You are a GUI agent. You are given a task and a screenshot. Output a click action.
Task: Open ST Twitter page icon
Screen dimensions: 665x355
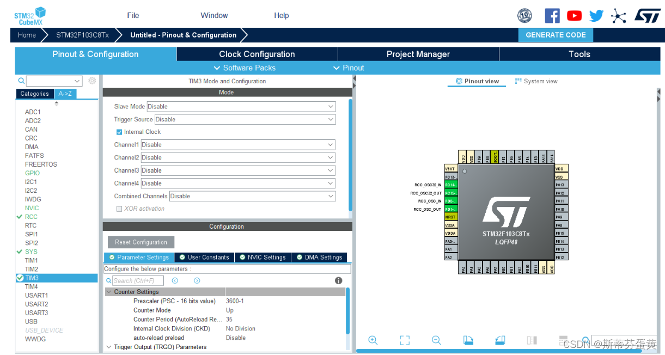(x=596, y=16)
